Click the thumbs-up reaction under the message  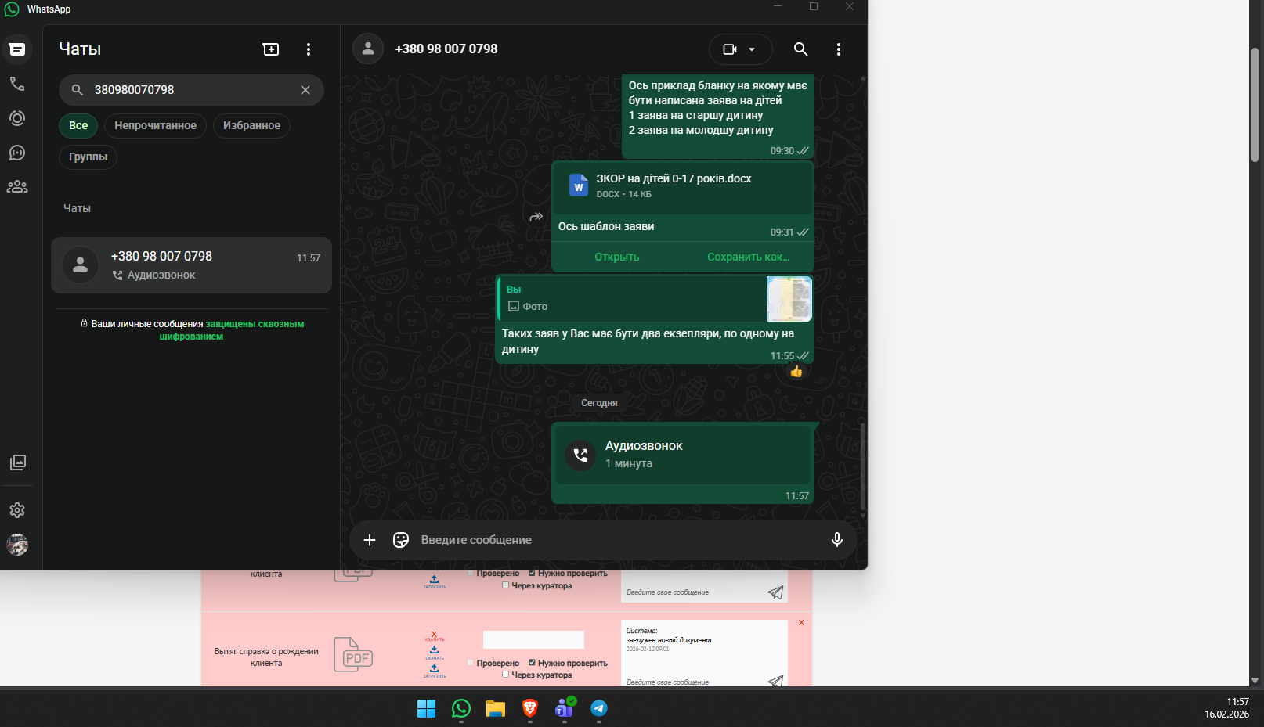click(x=796, y=372)
